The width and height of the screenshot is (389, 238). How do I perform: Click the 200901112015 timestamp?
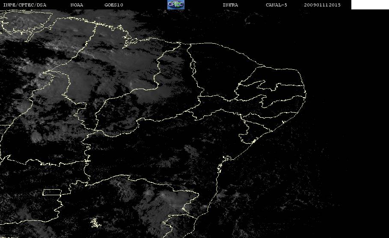point(322,5)
